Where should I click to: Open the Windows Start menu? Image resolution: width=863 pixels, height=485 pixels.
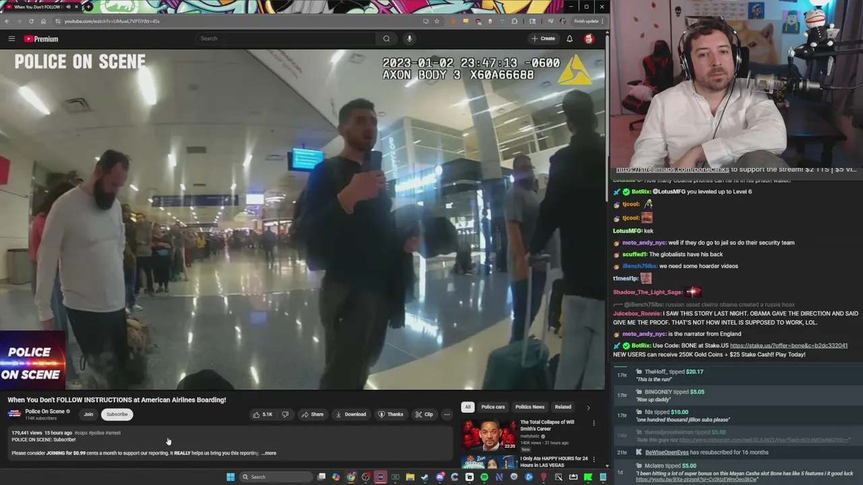point(231,477)
